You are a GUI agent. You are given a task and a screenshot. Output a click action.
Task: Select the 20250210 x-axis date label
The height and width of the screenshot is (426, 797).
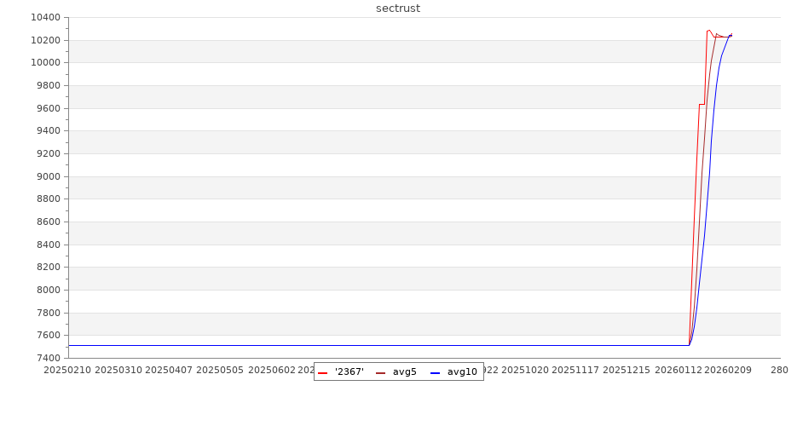pos(66,371)
